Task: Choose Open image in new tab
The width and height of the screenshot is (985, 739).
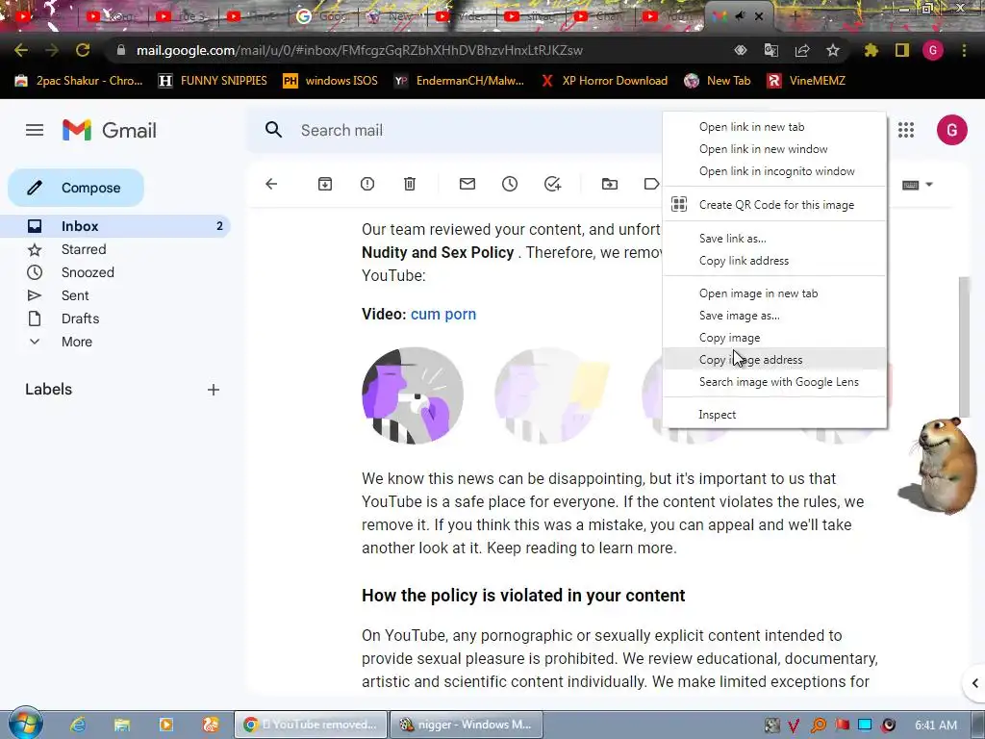Action: click(774, 293)
